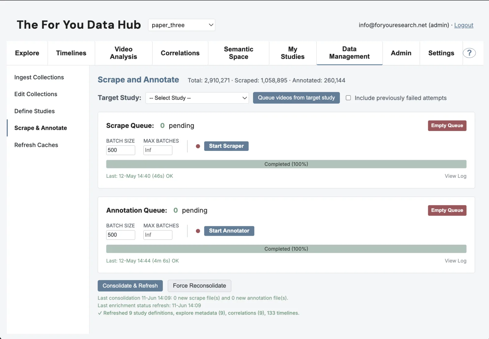The height and width of the screenshot is (339, 489).
Task: Click Force Reconsolidate button
Action: pos(199,286)
